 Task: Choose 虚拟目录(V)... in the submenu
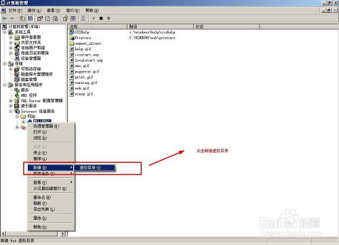[94, 168]
